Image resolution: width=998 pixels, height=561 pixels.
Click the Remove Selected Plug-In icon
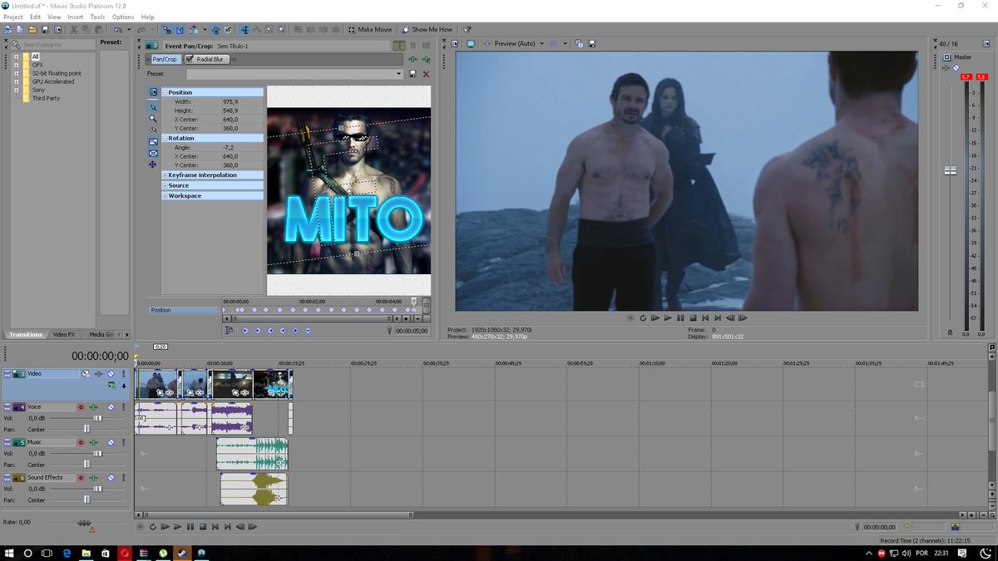coord(427,60)
